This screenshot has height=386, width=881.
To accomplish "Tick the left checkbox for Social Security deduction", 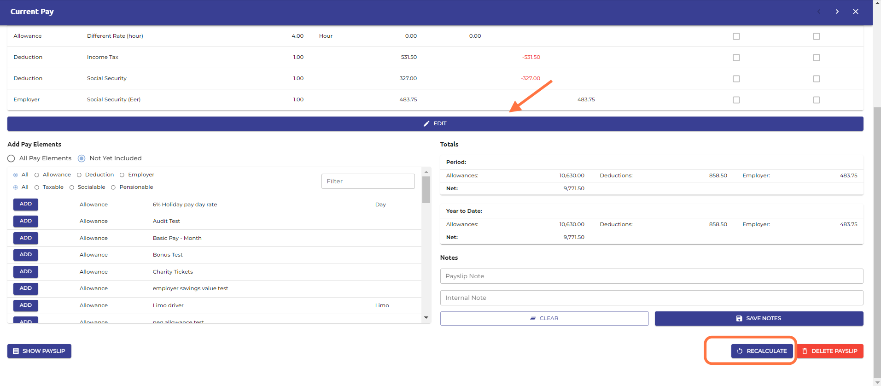I will [x=736, y=79].
